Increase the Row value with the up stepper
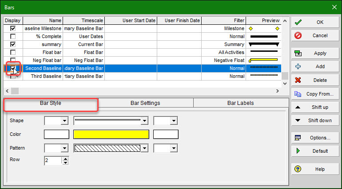Image resolution: width=342 pixels, height=189 pixels. 66,158
